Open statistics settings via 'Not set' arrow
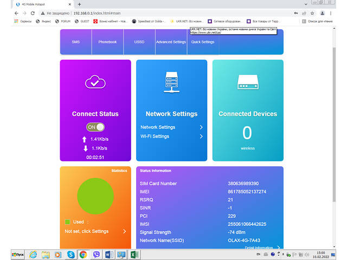This screenshot has height=260, width=347. pyautogui.click(x=125, y=231)
